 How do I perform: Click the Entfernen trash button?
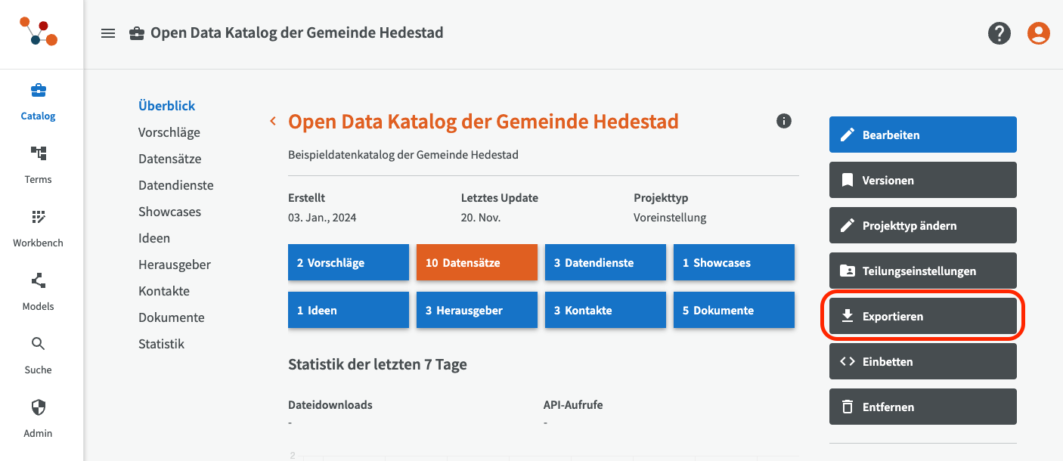[922, 407]
